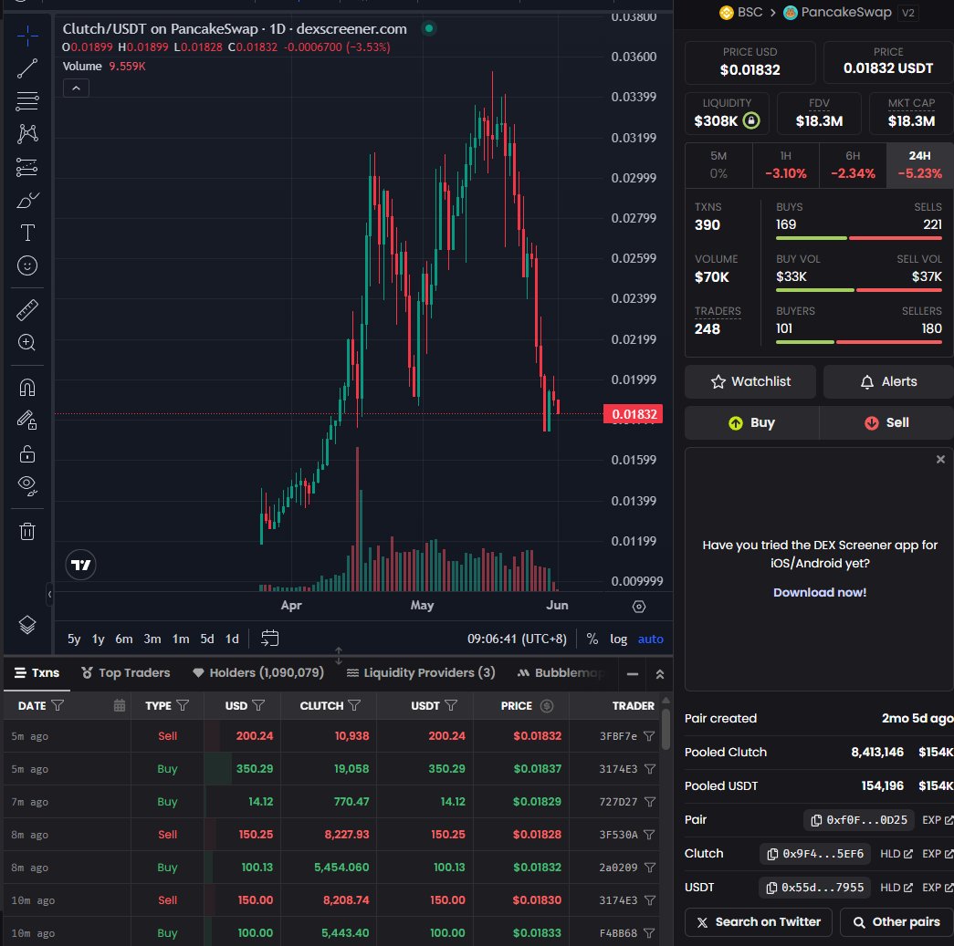The width and height of the screenshot is (954, 946).
Task: Filter by trader 727D27
Action: 649,802
